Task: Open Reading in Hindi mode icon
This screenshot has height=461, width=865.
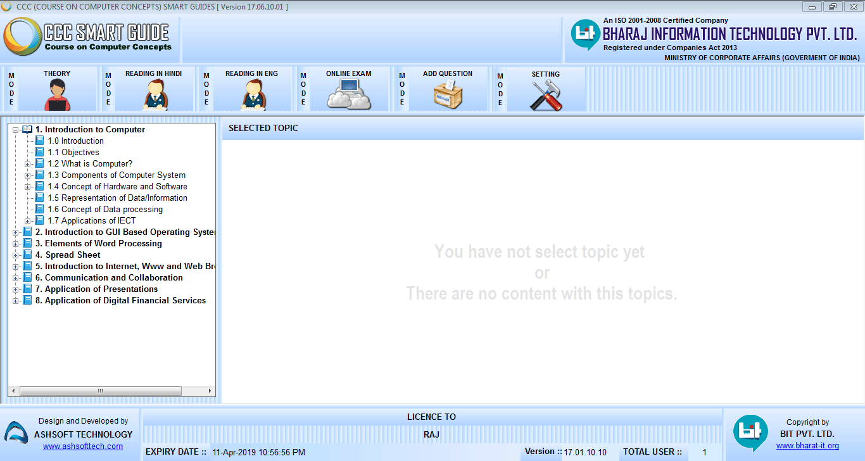Action: pyautogui.click(x=155, y=95)
